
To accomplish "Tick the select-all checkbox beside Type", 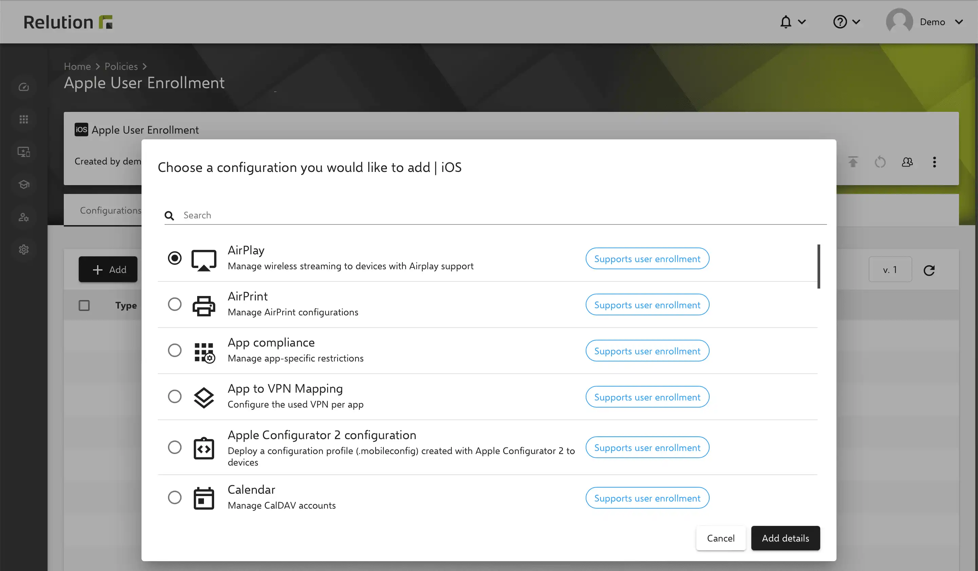I will [84, 305].
